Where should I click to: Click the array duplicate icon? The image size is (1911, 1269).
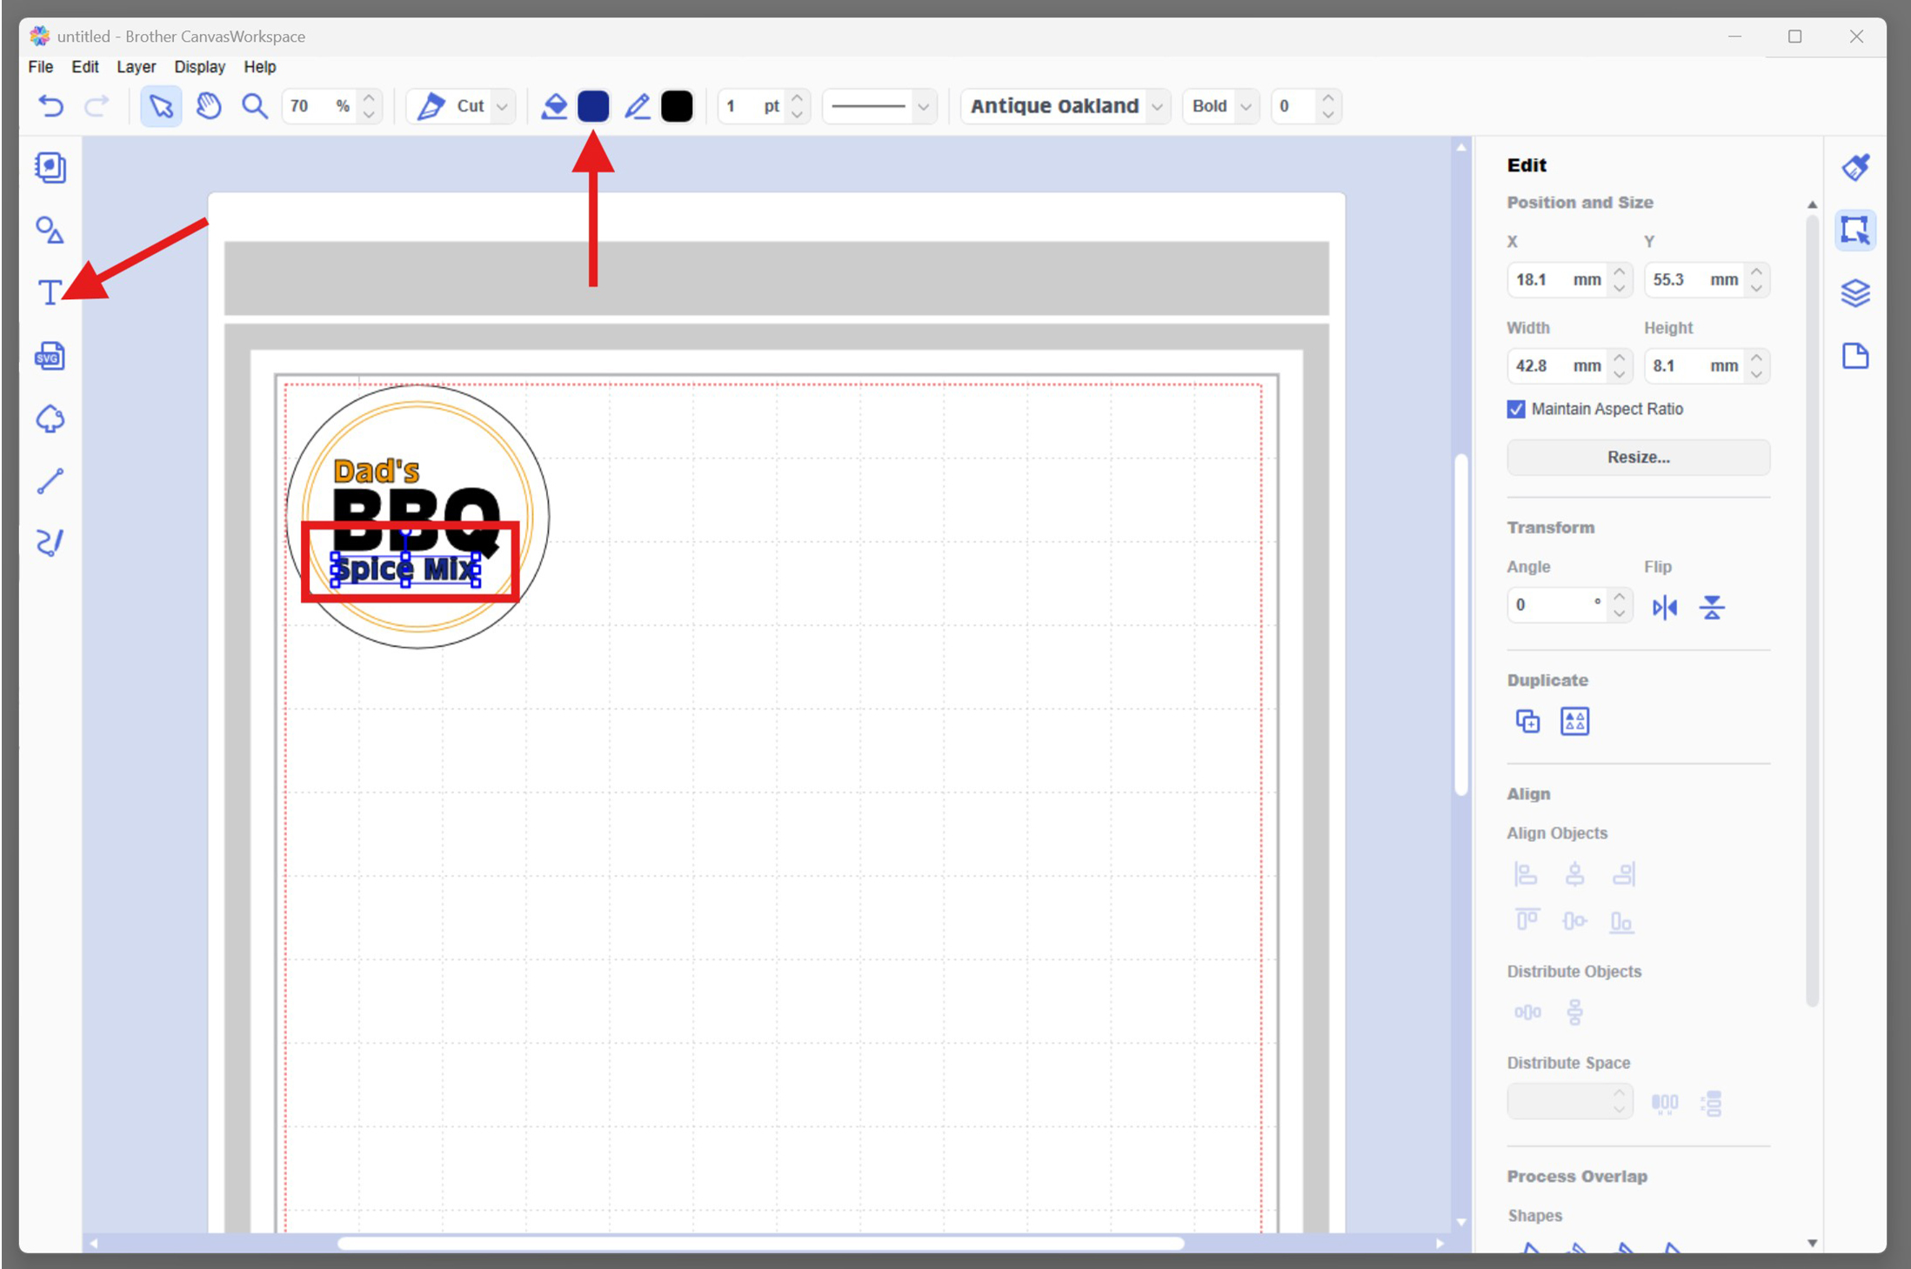coord(1574,721)
